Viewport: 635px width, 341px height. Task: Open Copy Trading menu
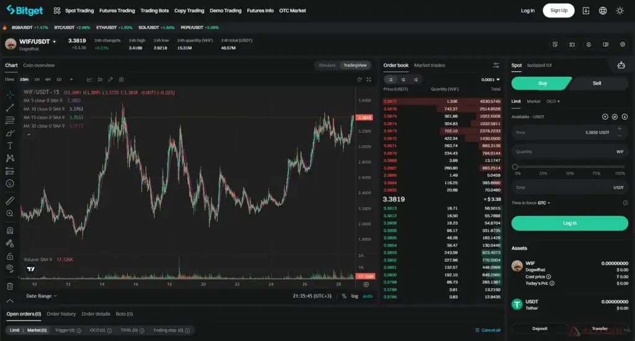189,11
